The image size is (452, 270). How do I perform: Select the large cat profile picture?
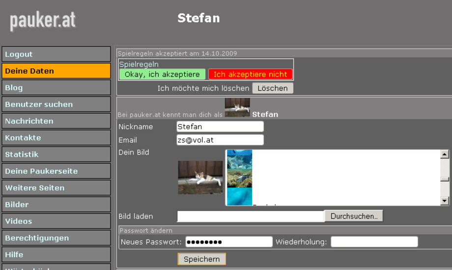(200, 177)
